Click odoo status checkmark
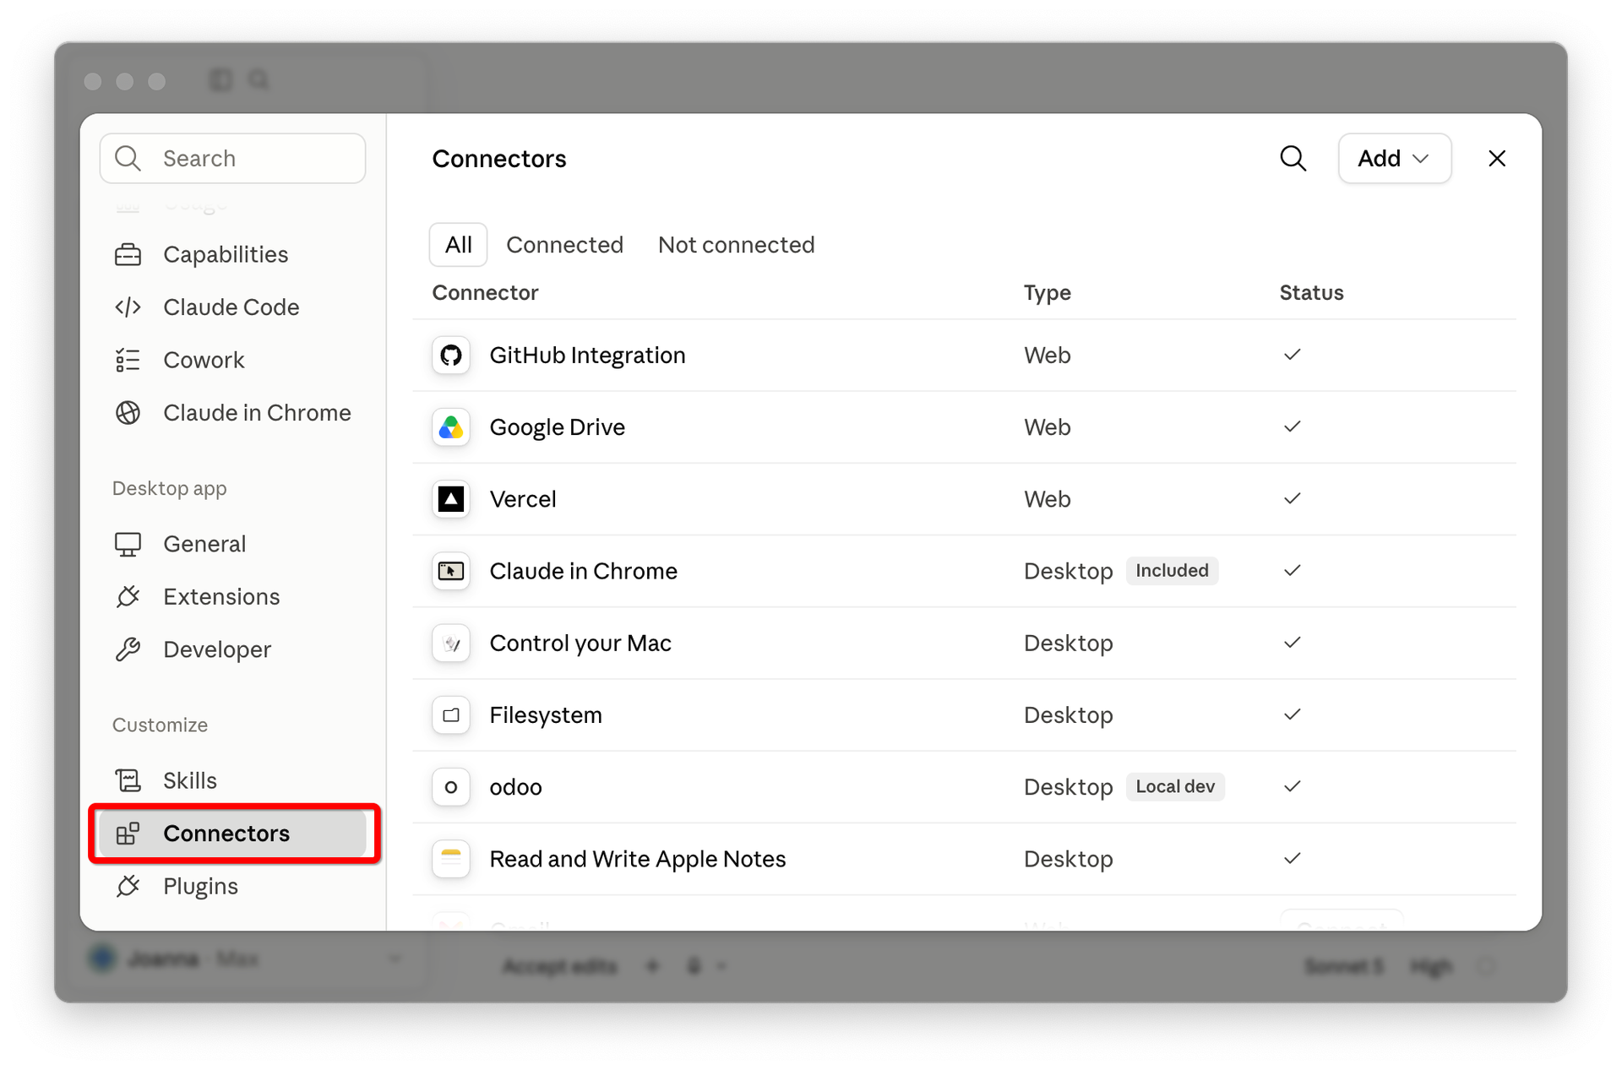 point(1292,786)
